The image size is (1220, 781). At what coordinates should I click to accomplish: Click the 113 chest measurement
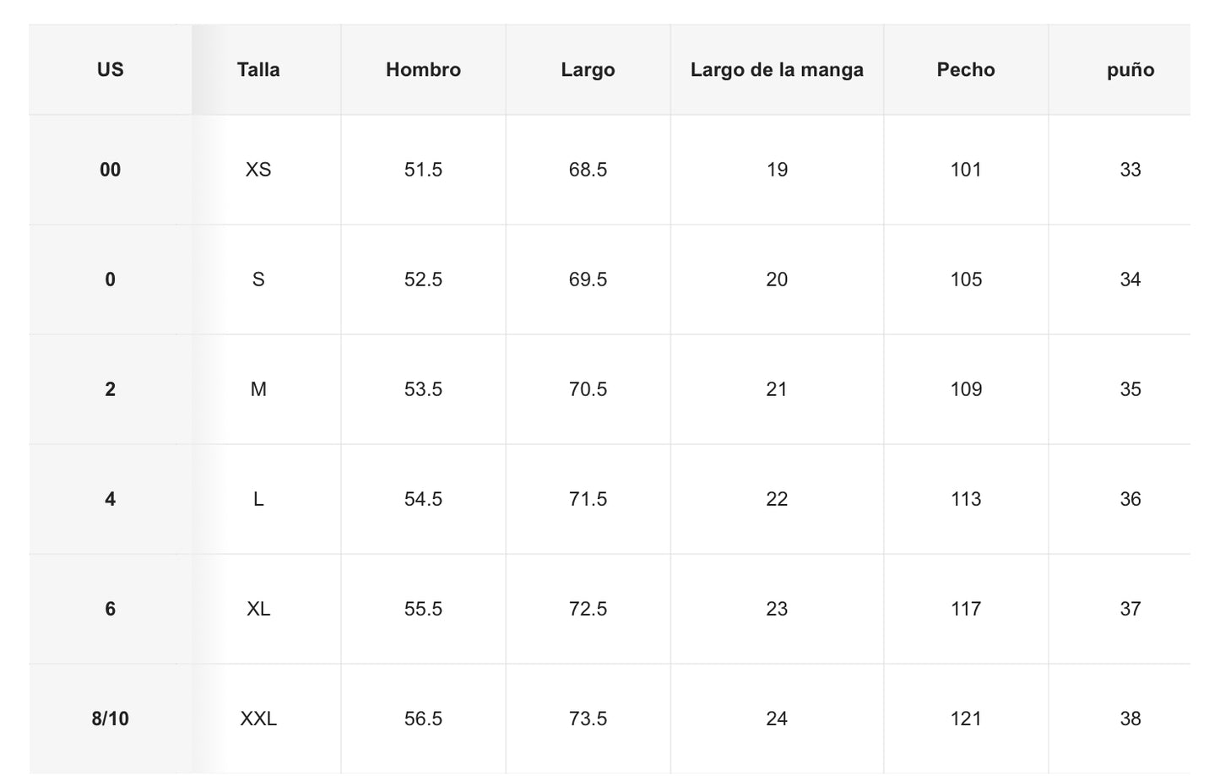(x=966, y=499)
